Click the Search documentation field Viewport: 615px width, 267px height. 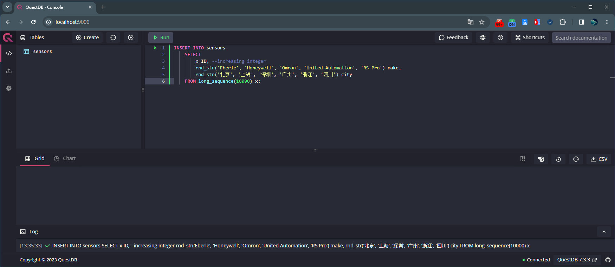581,37
